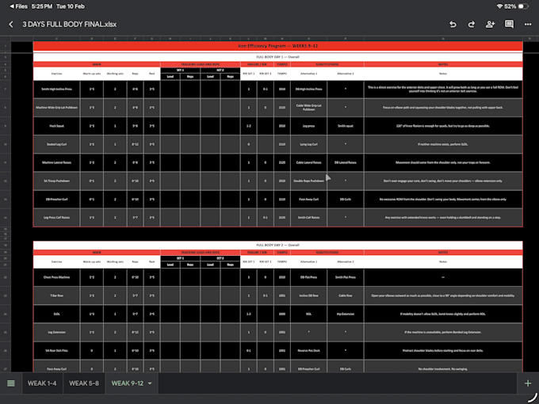Viewport: 539px width, 404px height.
Task: Select the Leg Press Calf Raises cell
Action: point(57,218)
